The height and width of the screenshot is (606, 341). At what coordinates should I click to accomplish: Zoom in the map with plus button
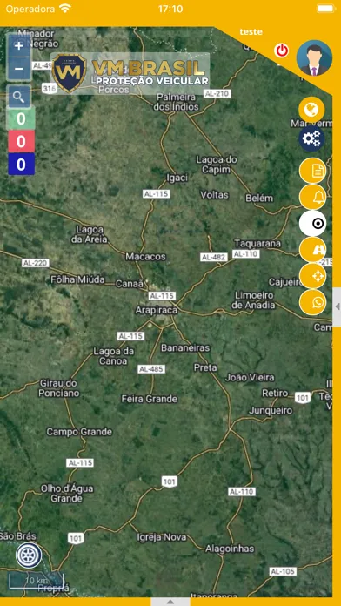(x=18, y=46)
